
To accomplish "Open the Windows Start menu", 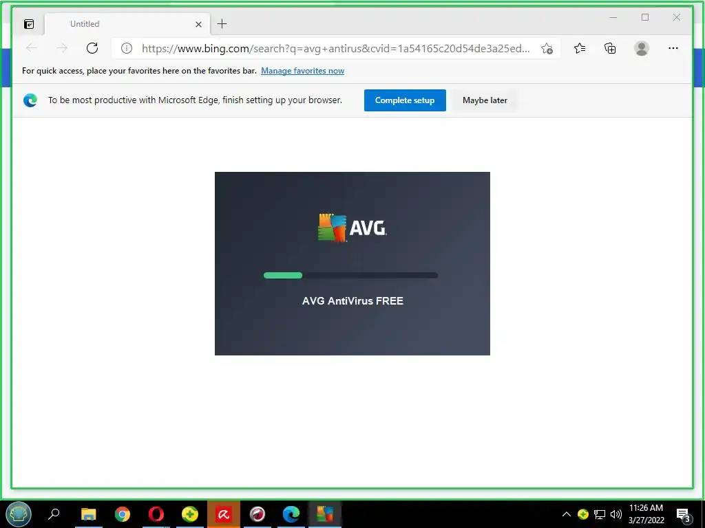I will (x=18, y=514).
